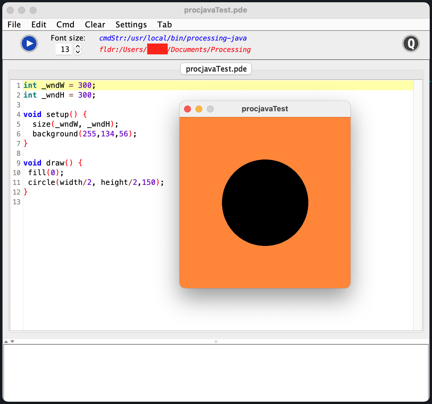Collapse the editor using the divider's up arrow
This screenshot has height=404, width=432.
(6, 342)
